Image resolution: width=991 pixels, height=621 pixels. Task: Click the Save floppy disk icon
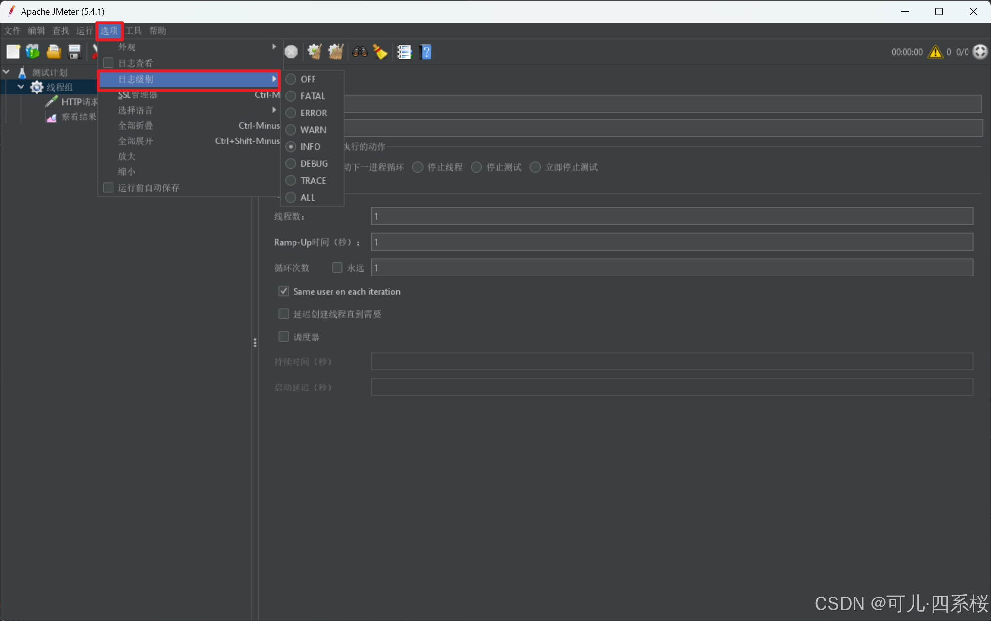tap(74, 51)
